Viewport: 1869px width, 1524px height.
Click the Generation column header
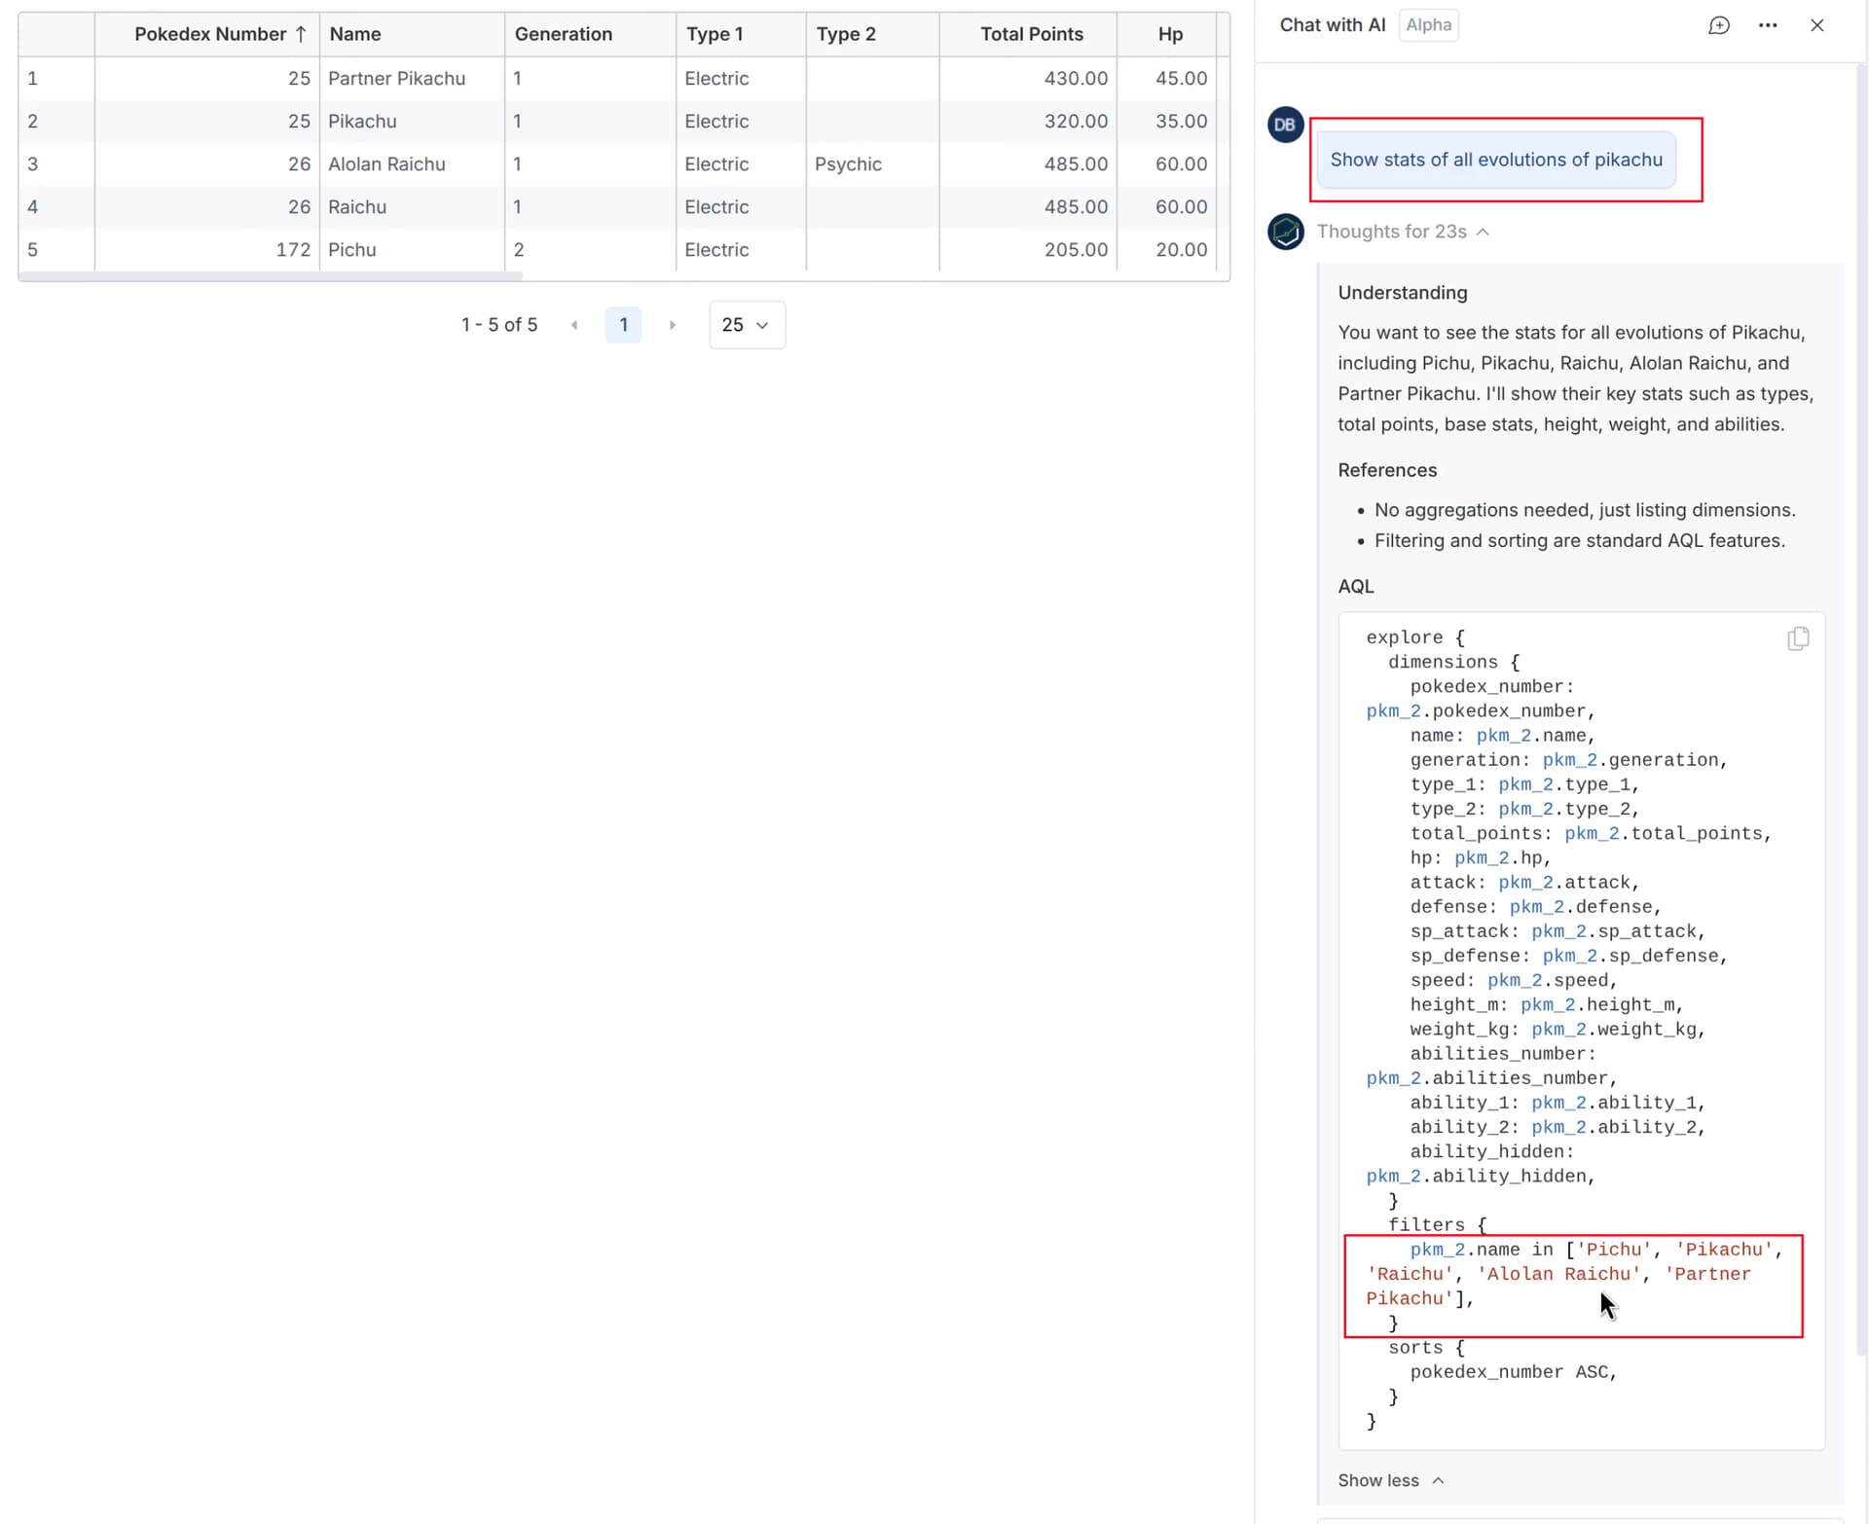[x=564, y=34]
